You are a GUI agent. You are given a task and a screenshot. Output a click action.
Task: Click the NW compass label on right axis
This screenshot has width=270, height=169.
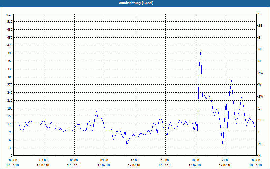(x=260, y=73)
